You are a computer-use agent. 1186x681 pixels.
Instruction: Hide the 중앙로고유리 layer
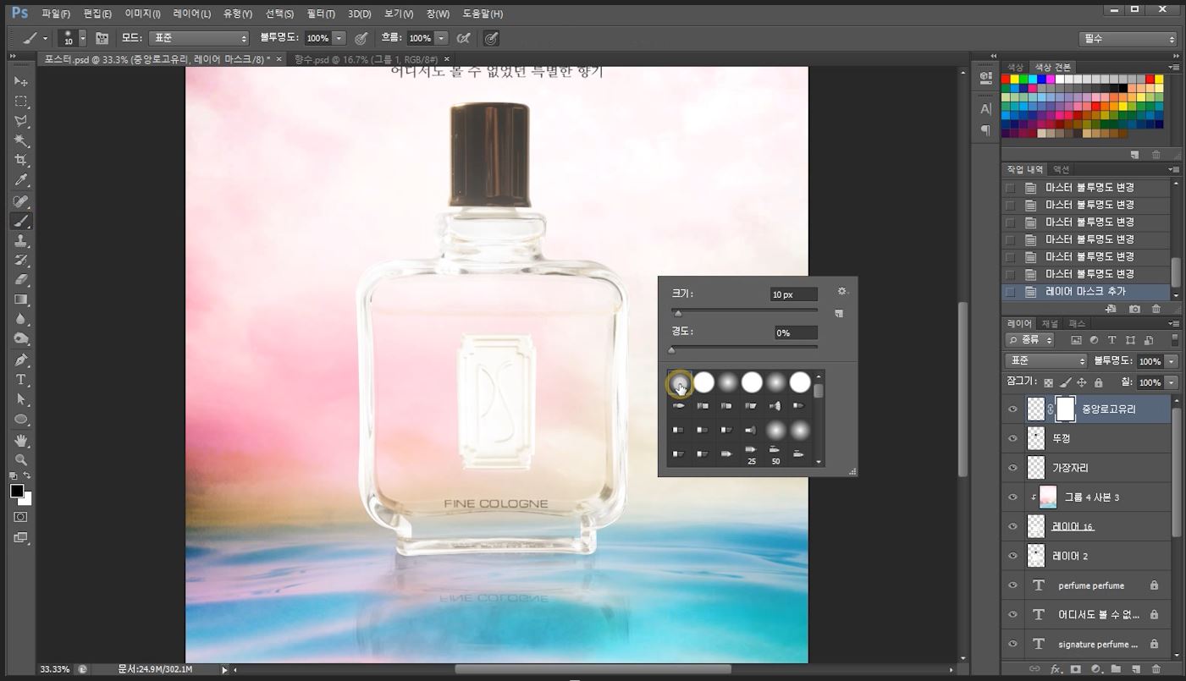[x=1012, y=409]
